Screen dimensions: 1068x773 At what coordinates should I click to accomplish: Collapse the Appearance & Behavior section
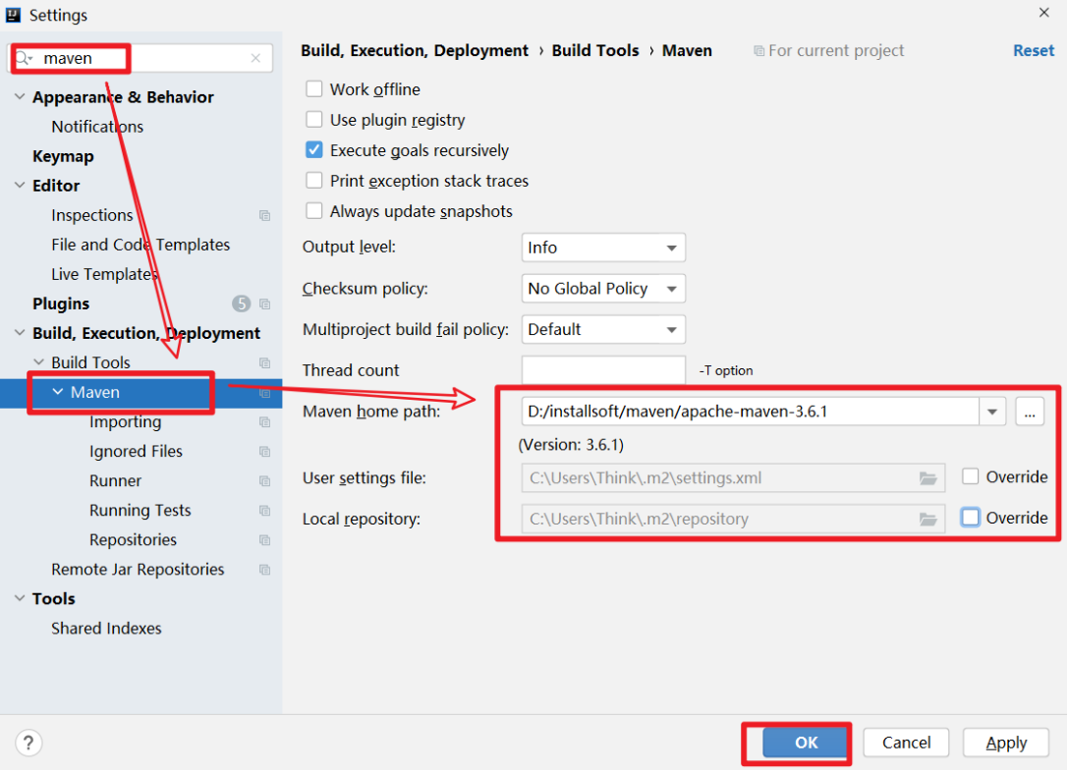pyautogui.click(x=21, y=97)
